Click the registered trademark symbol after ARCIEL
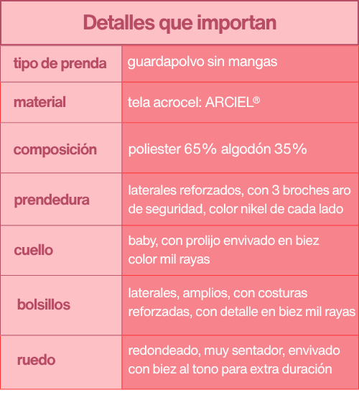The height and width of the screenshot is (395, 359). (x=257, y=100)
